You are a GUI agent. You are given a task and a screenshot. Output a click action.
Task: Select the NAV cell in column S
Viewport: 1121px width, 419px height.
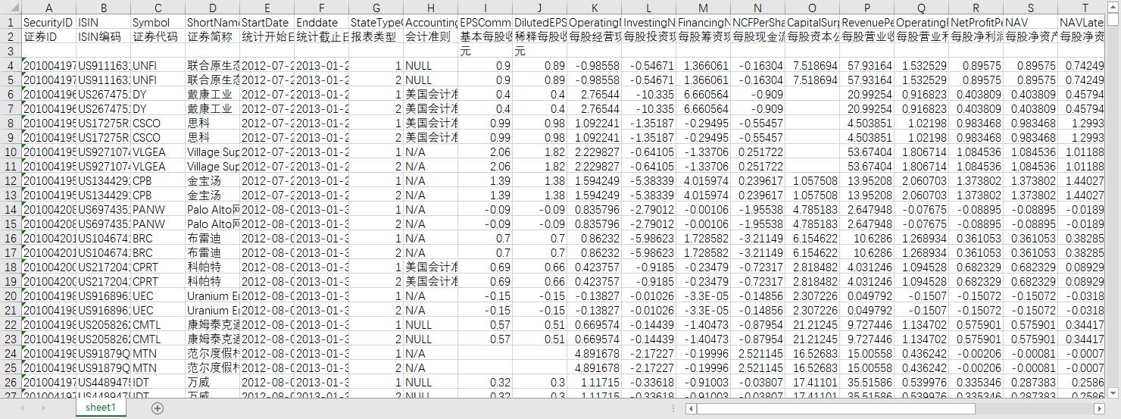(1030, 22)
